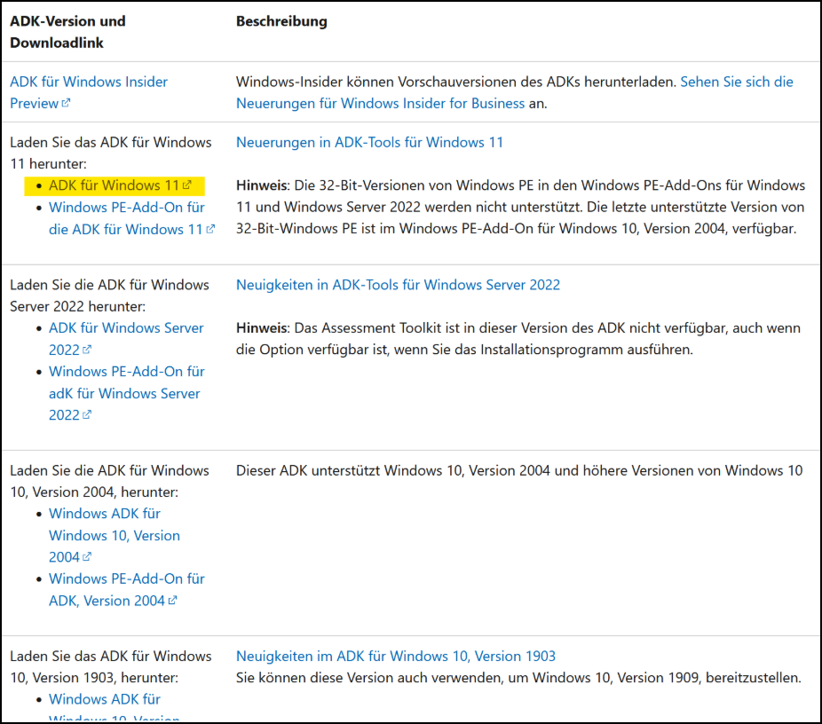Open Neuigkeiten in ADK-Tools für Windows Server 2022

pyautogui.click(x=398, y=285)
